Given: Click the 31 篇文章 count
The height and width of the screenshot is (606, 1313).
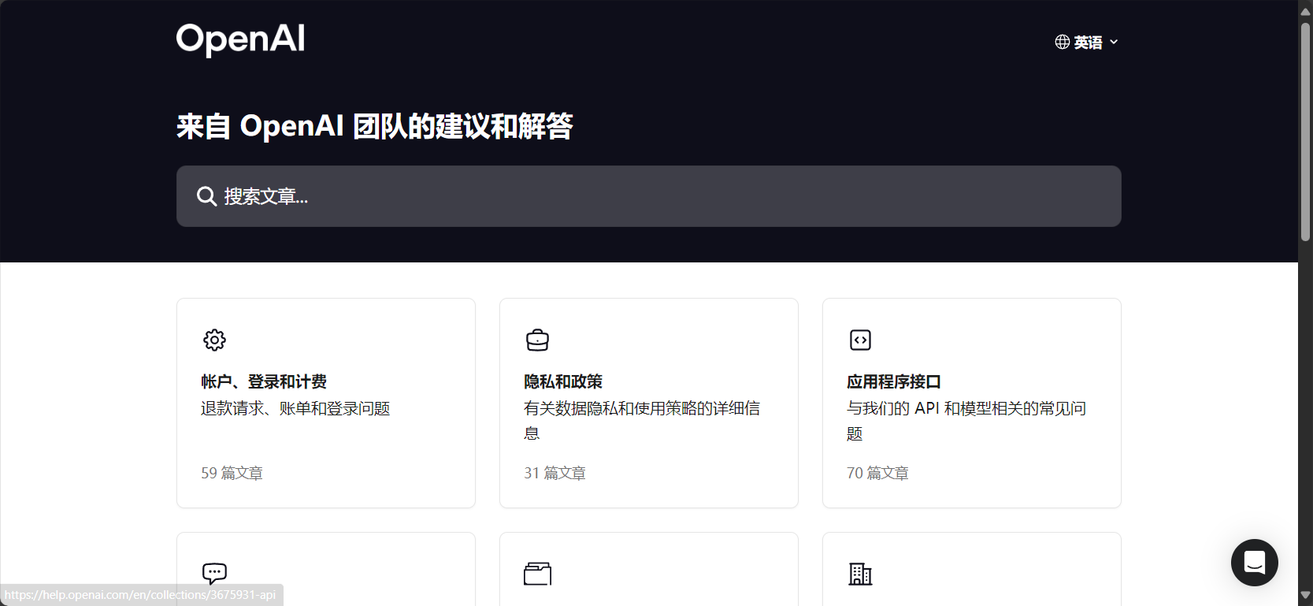Looking at the screenshot, I should [x=555, y=473].
